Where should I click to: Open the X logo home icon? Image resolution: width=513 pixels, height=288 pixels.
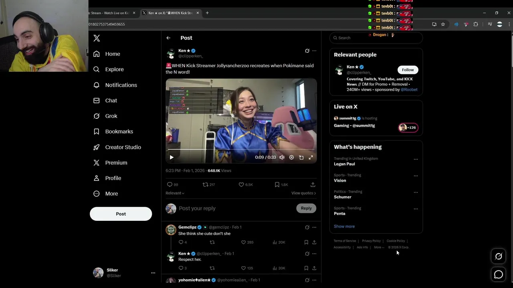click(x=97, y=38)
